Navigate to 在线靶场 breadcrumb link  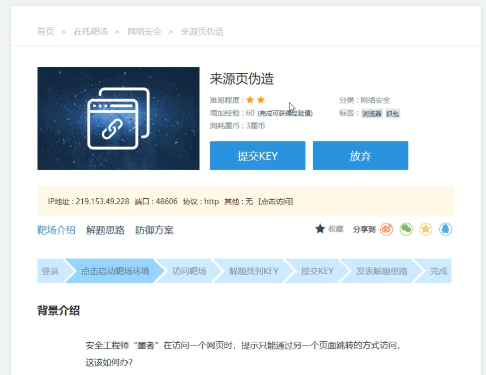click(x=91, y=32)
